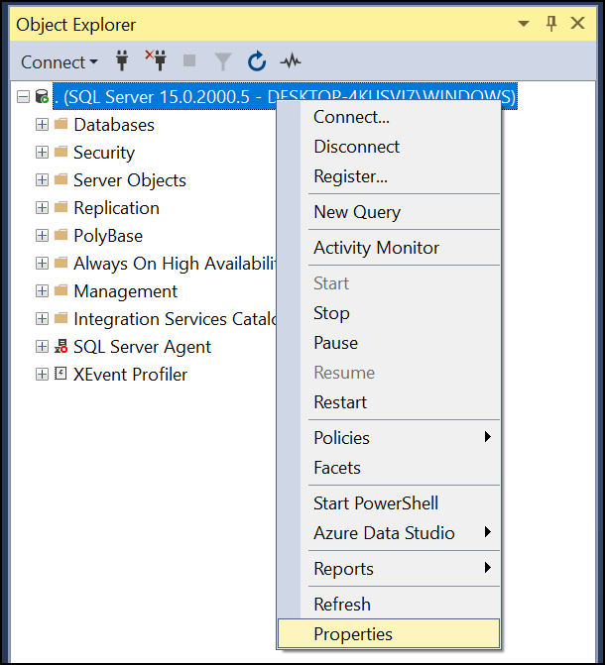Click the blue Refresh arrow toolbar icon
This screenshot has width=605, height=665.
[257, 61]
